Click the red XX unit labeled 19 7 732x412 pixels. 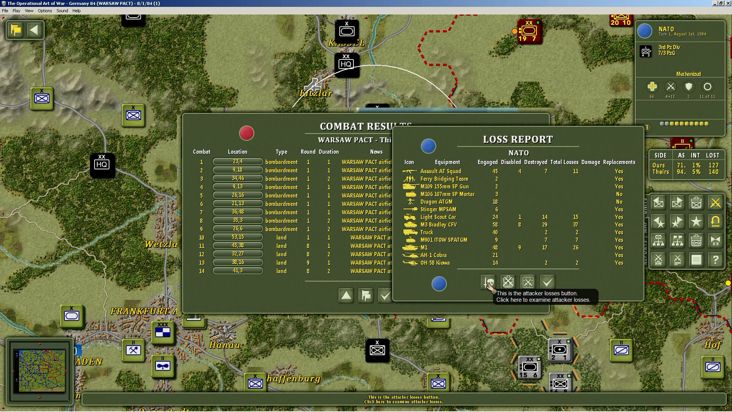coord(529,31)
